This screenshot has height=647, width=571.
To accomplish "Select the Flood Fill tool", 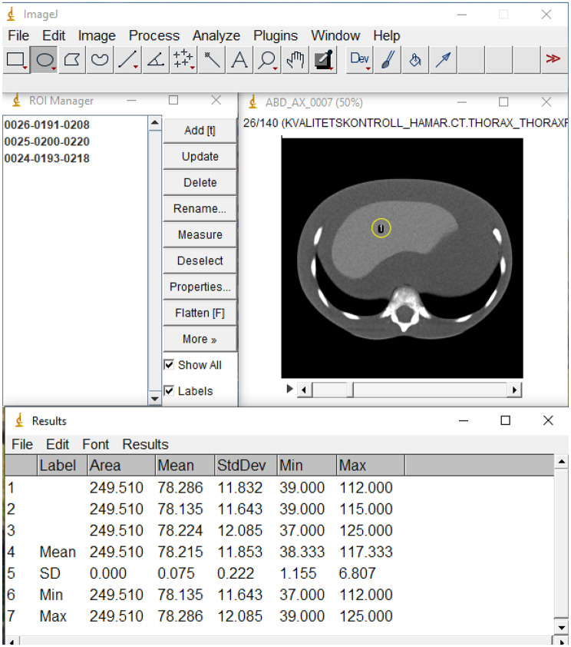I will coord(415,60).
